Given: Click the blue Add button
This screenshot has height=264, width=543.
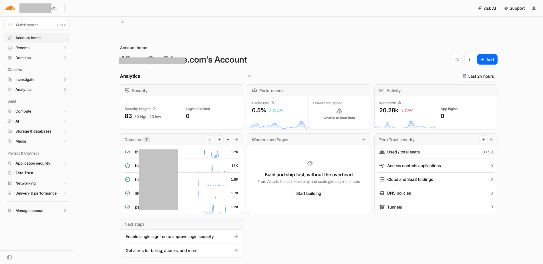Looking at the screenshot, I should click(x=487, y=59).
